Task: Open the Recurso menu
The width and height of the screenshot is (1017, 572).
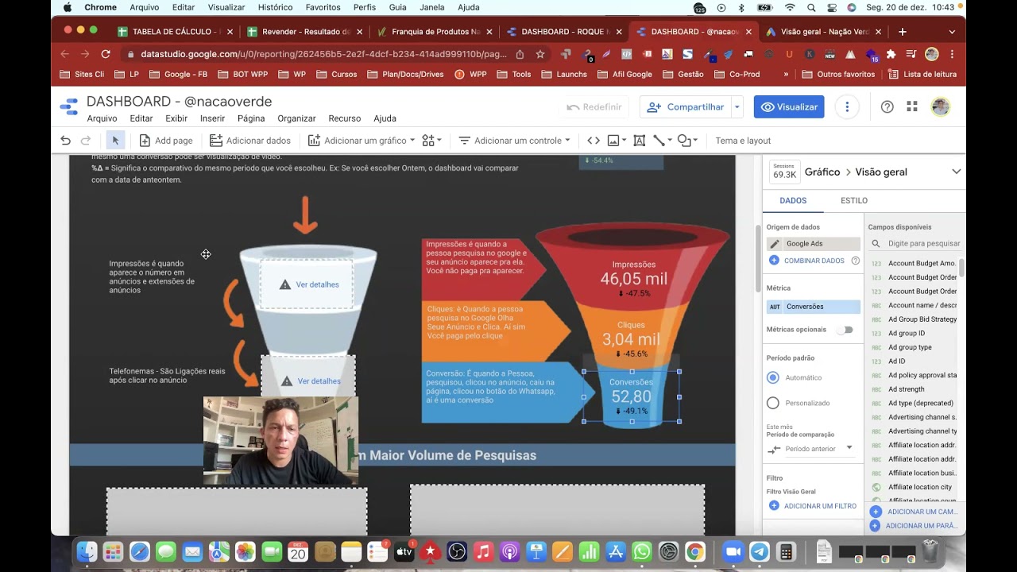Action: coord(345,118)
